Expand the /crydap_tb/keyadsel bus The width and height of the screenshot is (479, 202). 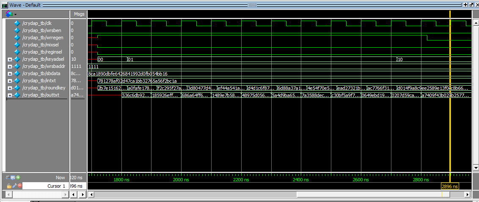(x=10, y=59)
